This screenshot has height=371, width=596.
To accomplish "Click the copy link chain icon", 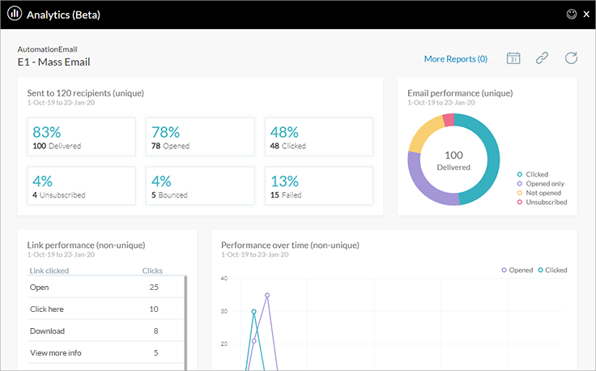I will (x=542, y=58).
